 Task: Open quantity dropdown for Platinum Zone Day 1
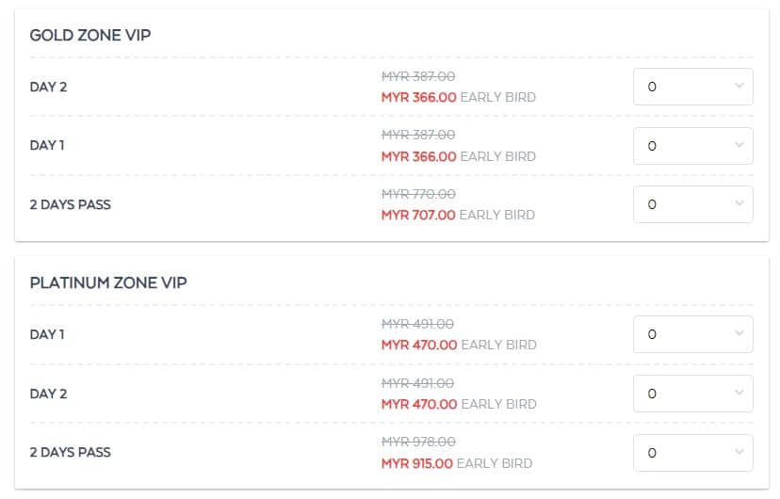click(693, 334)
